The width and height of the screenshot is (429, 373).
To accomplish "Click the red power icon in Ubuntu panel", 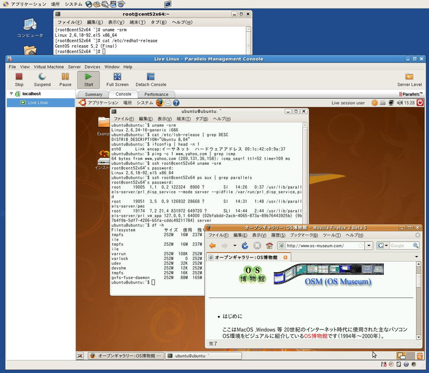I will (x=420, y=103).
